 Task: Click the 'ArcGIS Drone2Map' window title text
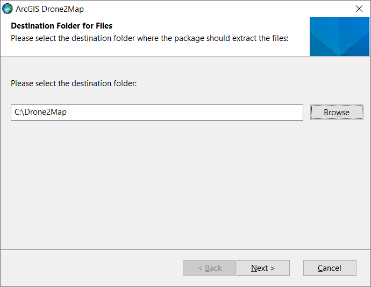coord(49,9)
